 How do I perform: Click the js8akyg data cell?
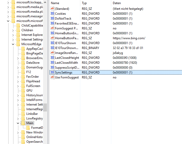coord(118,53)
